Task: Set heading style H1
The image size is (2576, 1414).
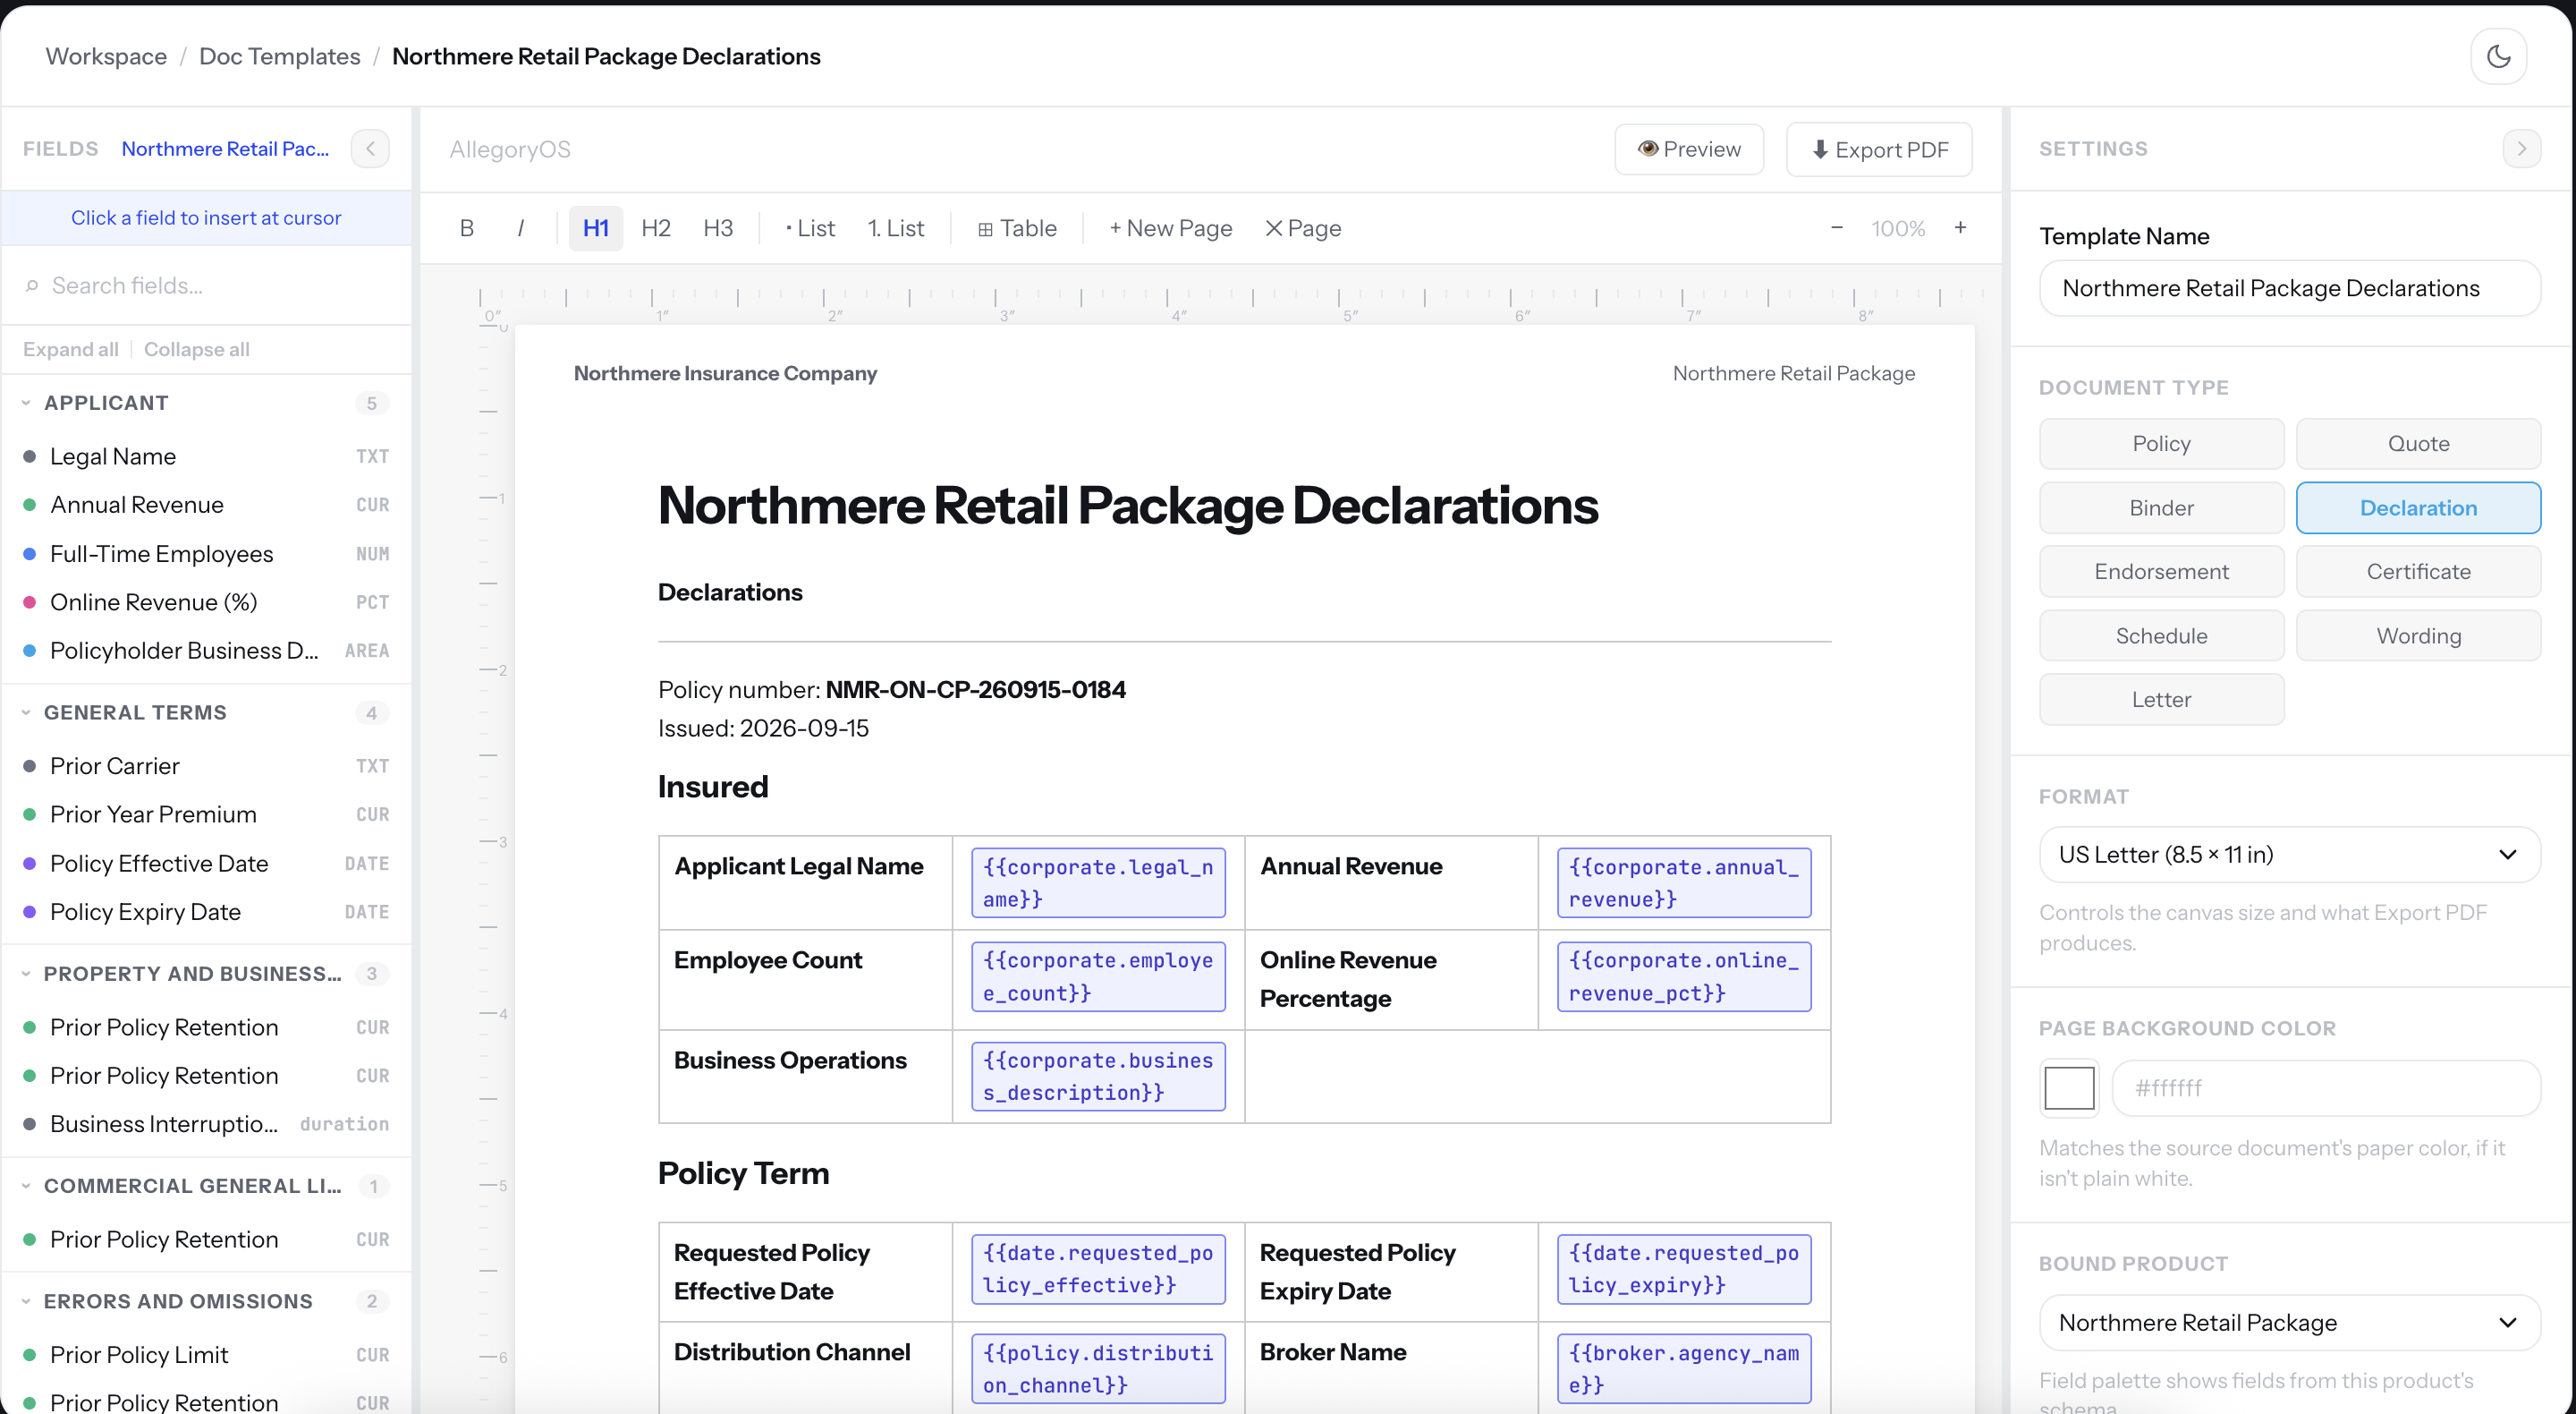Action: point(596,228)
